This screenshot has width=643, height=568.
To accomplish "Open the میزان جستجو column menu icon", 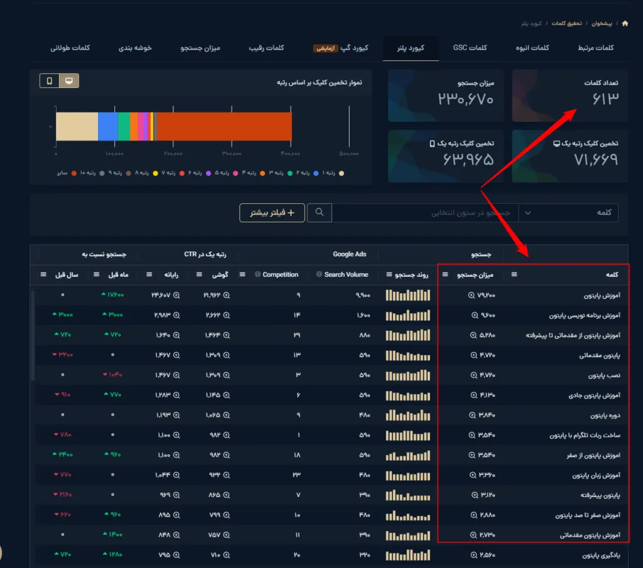I will click(x=445, y=274).
